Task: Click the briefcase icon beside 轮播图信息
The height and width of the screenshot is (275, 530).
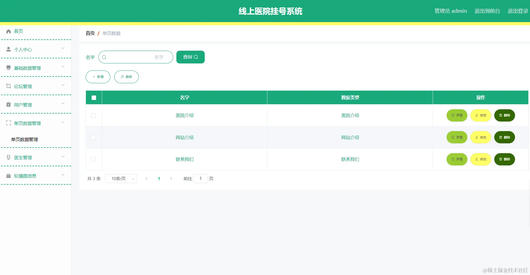Action: [9, 176]
